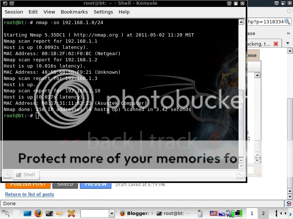Click the Show Desktop taskbar icon
Screen dimensions: 293x219
pos(27,214)
